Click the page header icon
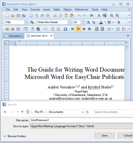Image resolution: width=133 pixels, height=143 pixels. pos(53,29)
